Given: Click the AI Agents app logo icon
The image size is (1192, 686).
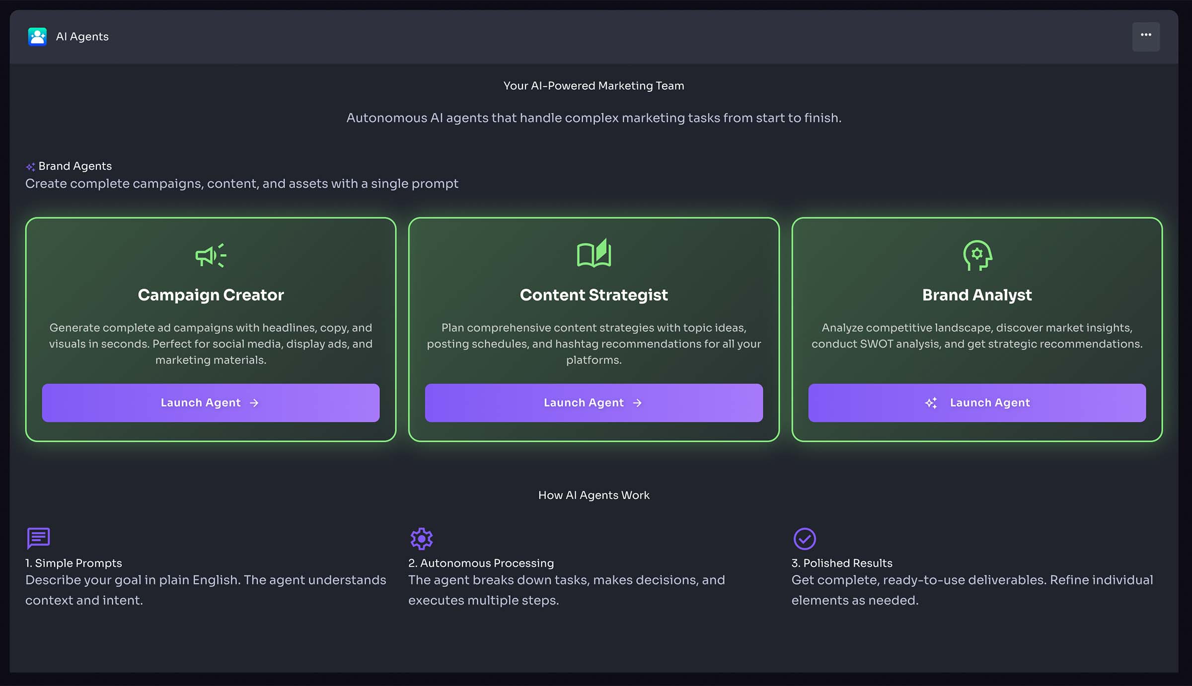Looking at the screenshot, I should click(37, 37).
